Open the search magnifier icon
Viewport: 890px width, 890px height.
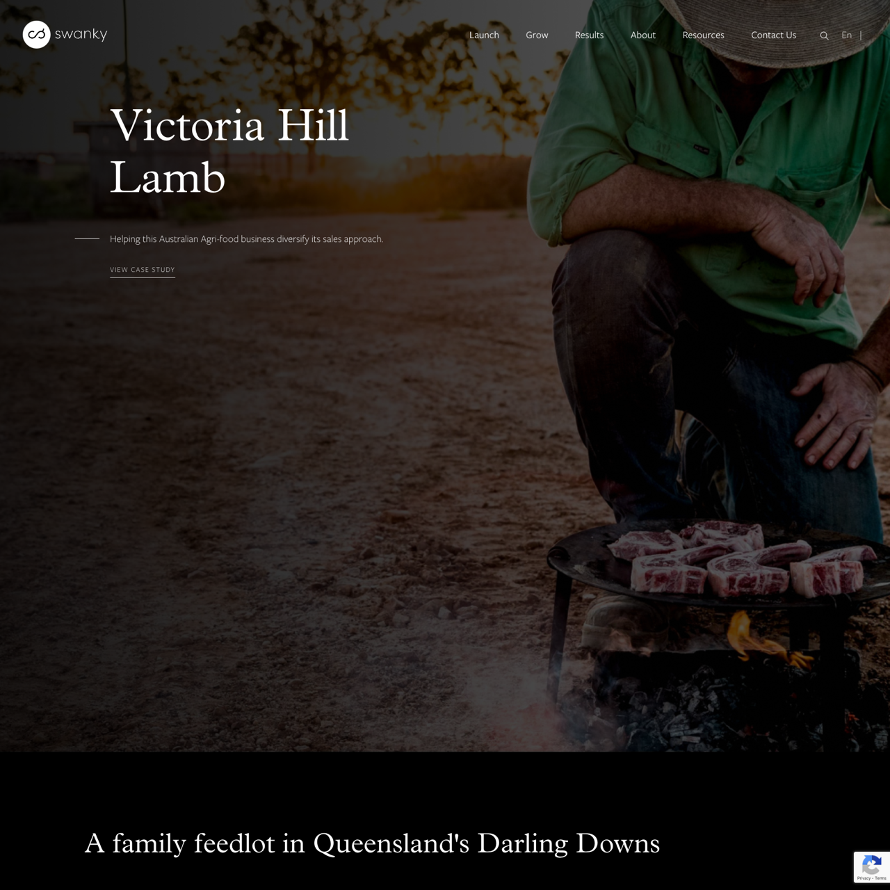pos(824,35)
